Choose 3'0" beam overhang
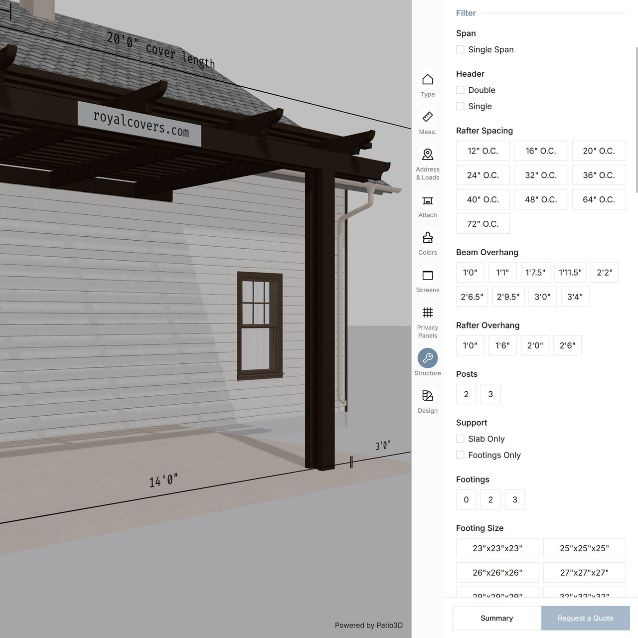Screen dimensions: 638x638 coord(543,297)
